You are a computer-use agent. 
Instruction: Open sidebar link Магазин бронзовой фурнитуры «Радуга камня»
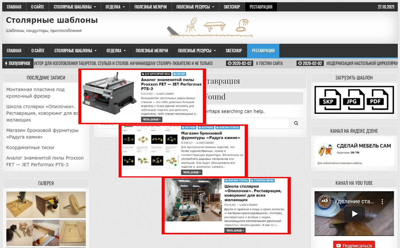42,134
